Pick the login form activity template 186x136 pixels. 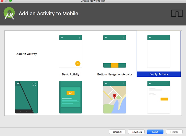159,97
